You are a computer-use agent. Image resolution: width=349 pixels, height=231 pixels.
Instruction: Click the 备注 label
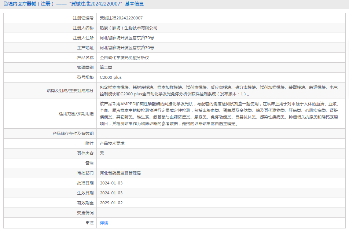pos(89,163)
